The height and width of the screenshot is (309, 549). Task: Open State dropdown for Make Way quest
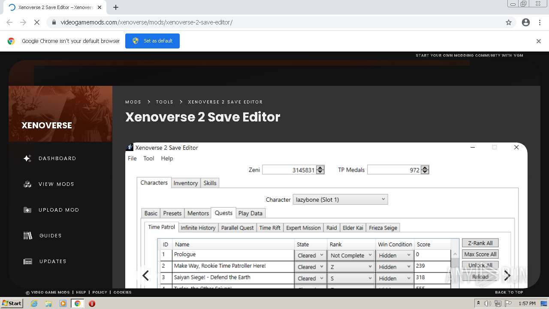coord(311,267)
